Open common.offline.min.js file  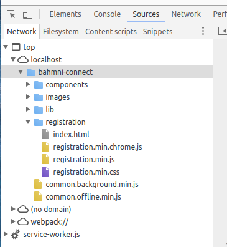(83, 197)
